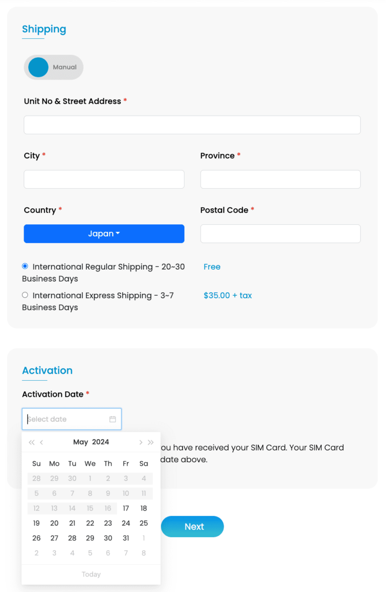Click the Province input box

(x=280, y=179)
